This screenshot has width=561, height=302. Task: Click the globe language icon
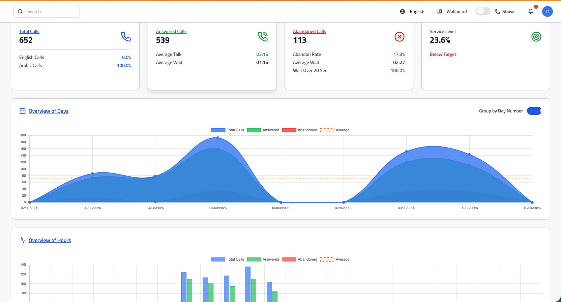[403, 11]
